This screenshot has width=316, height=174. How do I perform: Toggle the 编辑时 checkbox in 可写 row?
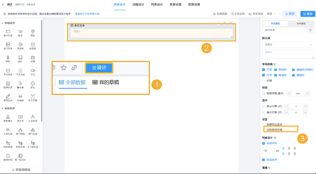click(x=293, y=75)
